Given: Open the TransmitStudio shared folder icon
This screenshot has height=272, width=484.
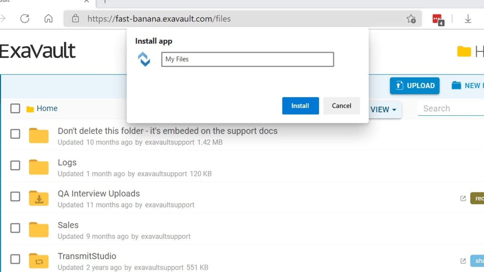Looking at the screenshot, I should [39, 261].
